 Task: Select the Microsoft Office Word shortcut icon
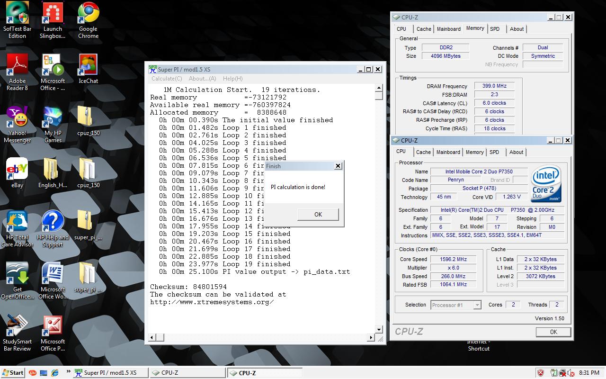53,281
